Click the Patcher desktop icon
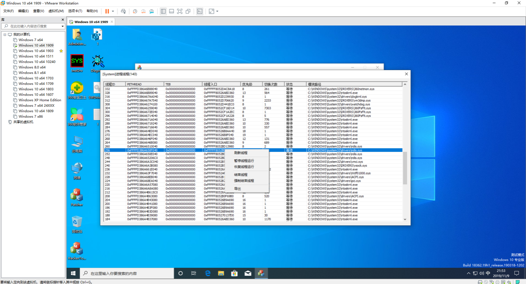 (x=77, y=197)
